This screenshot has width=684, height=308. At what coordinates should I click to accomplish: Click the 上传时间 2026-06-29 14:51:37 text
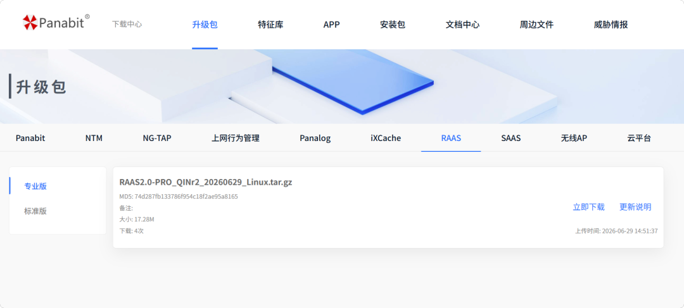616,231
